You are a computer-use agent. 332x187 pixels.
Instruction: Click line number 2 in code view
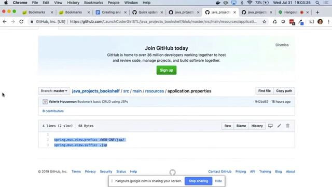[48, 140]
